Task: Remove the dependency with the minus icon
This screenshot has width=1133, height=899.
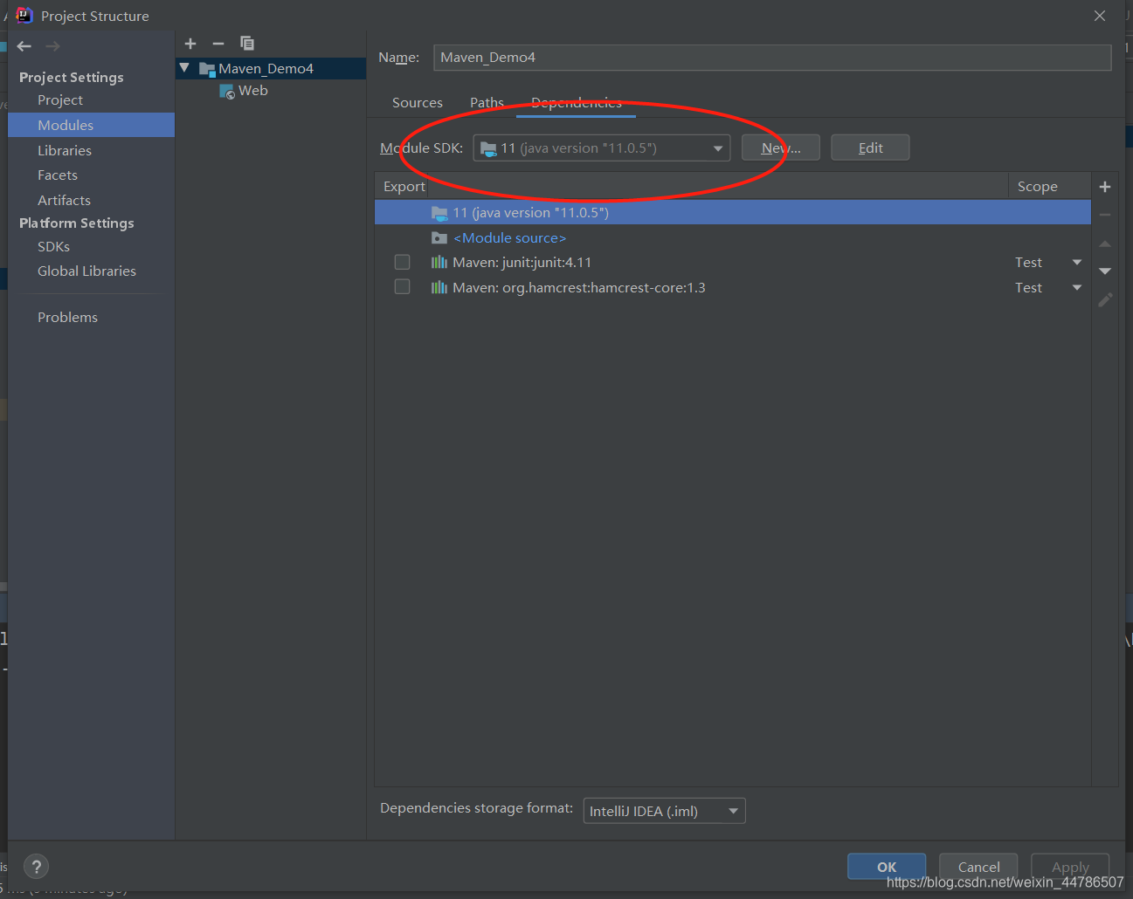Action: point(1105,215)
